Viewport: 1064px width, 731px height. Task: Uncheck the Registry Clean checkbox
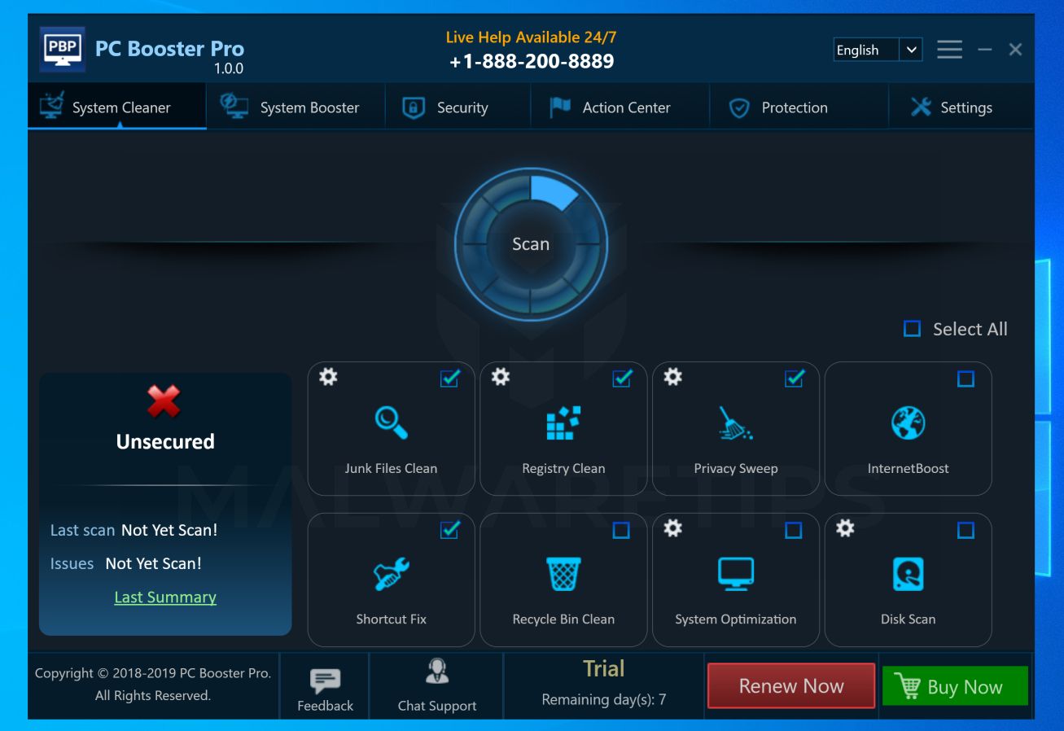tap(622, 379)
